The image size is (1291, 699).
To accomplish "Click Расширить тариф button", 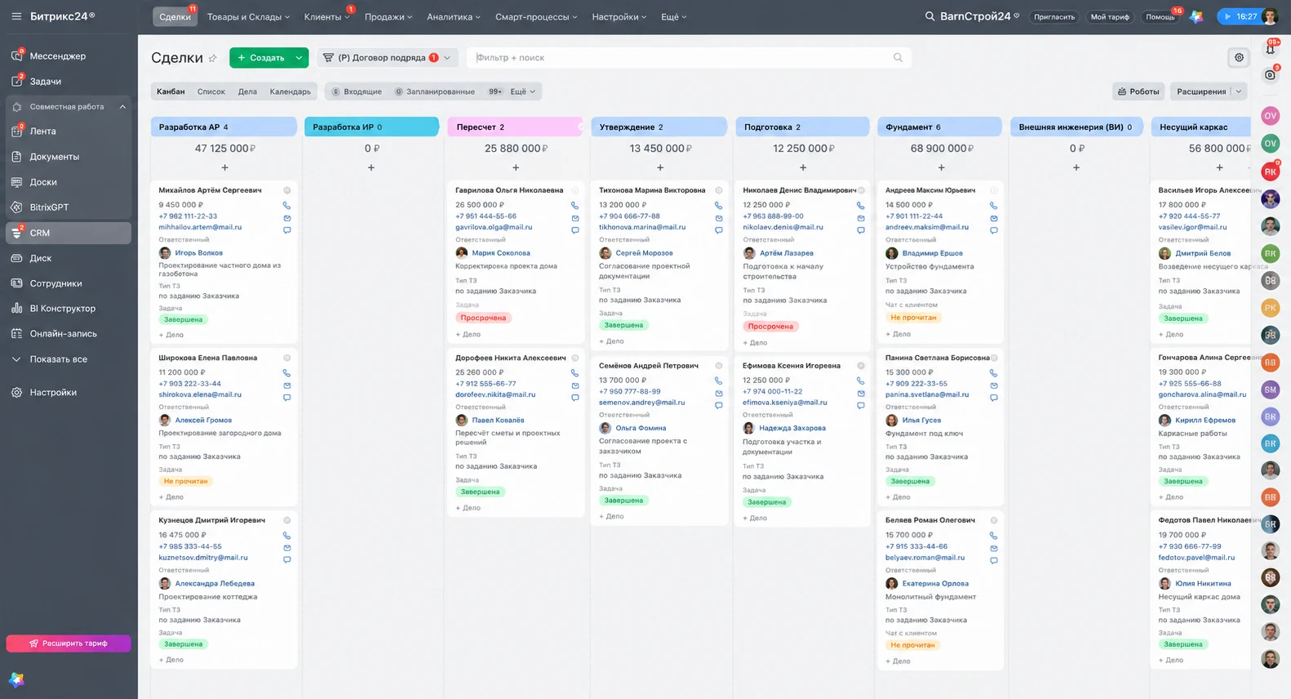I will point(69,643).
